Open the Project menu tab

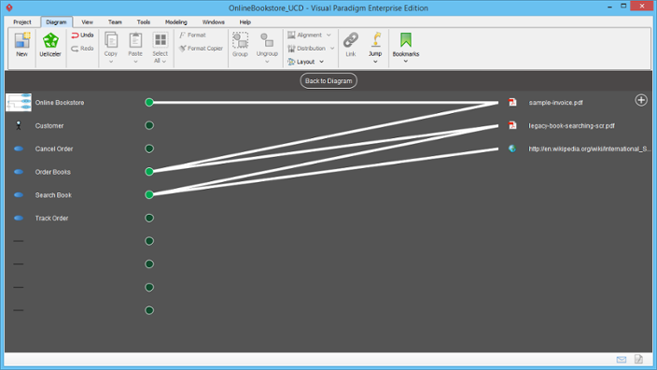pyautogui.click(x=22, y=22)
